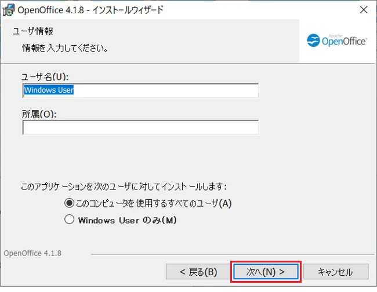This screenshot has height=292, width=377.
Task: Select Windows User のみ radio button
Action: coord(69,220)
